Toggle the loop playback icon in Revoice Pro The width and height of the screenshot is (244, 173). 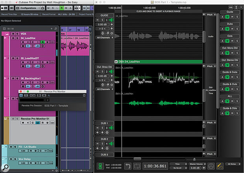click(137, 166)
